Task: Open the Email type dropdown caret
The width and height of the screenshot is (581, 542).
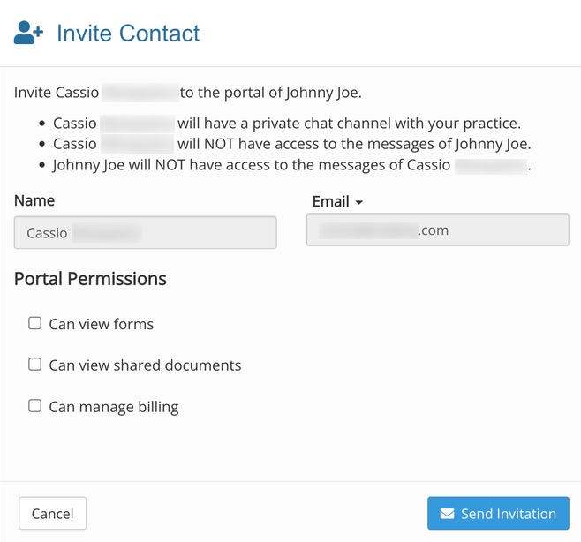Action: click(358, 202)
